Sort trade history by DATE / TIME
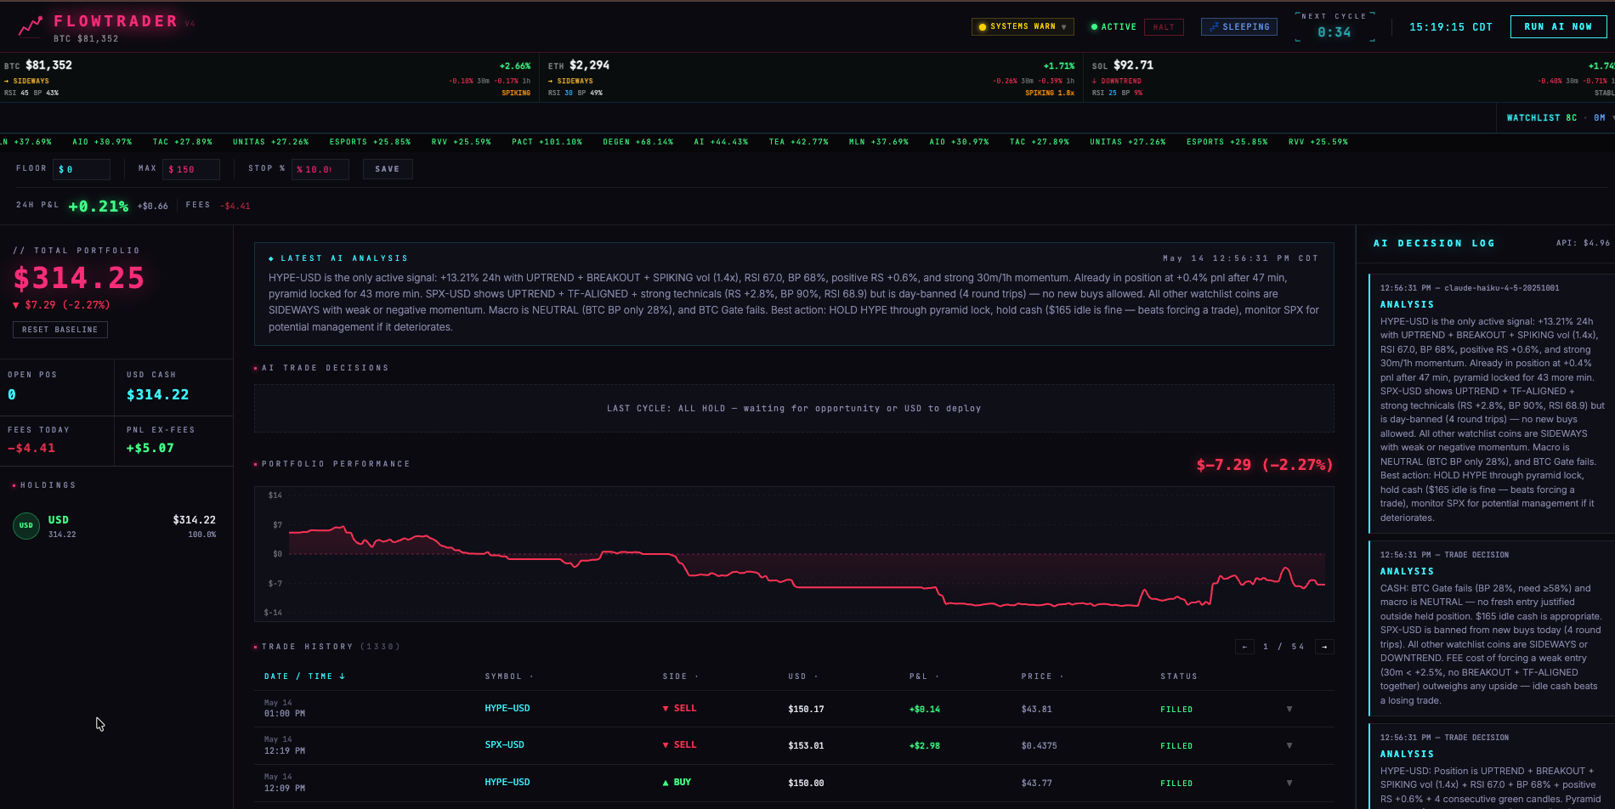Screen dimensions: 1615x809 (x=304, y=676)
